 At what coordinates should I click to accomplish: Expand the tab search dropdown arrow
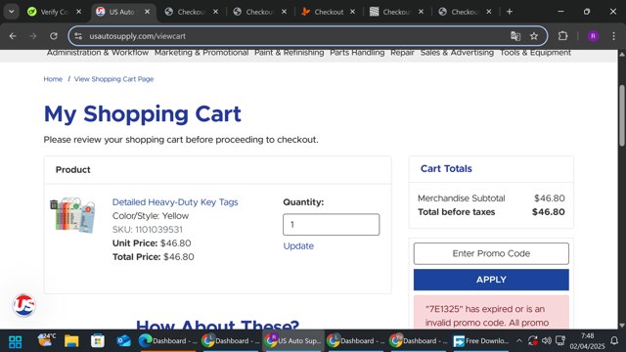[x=12, y=12]
